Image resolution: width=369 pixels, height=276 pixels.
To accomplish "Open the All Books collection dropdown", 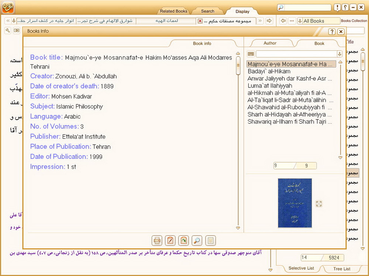I will click(319, 21).
